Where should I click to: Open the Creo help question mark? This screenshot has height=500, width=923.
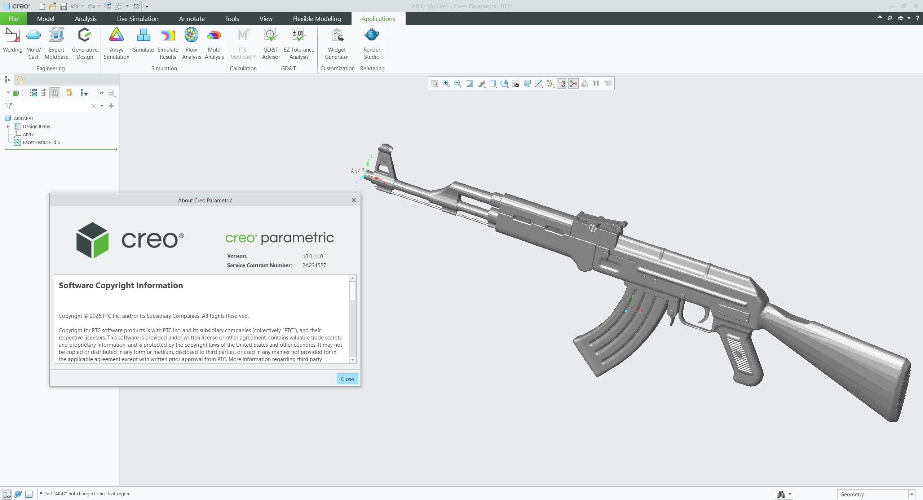coord(918,18)
